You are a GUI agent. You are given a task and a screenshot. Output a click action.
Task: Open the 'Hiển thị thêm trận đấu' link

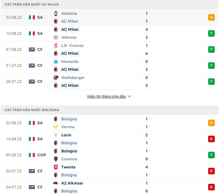[106, 97]
